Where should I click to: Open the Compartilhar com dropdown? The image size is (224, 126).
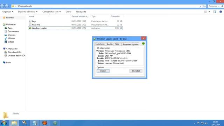(x=51, y=12)
